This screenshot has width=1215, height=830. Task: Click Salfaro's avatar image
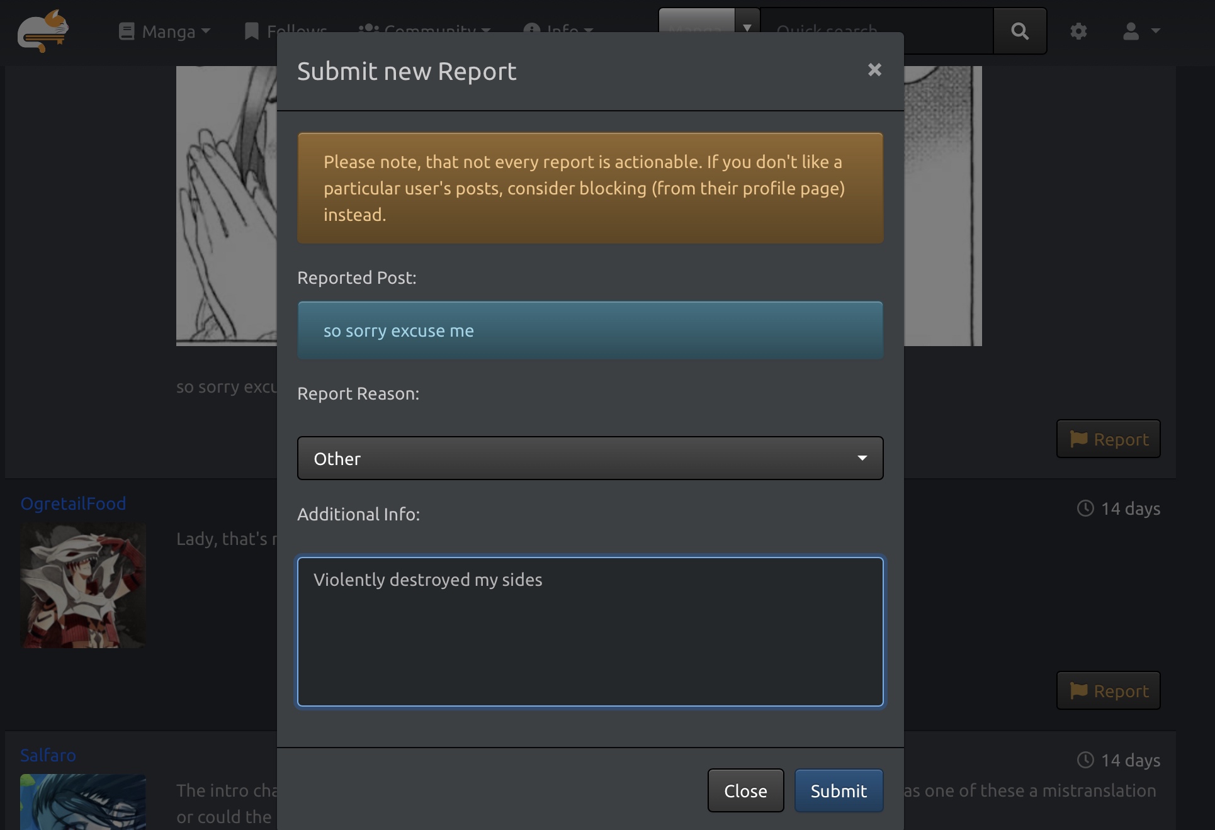pyautogui.click(x=83, y=802)
